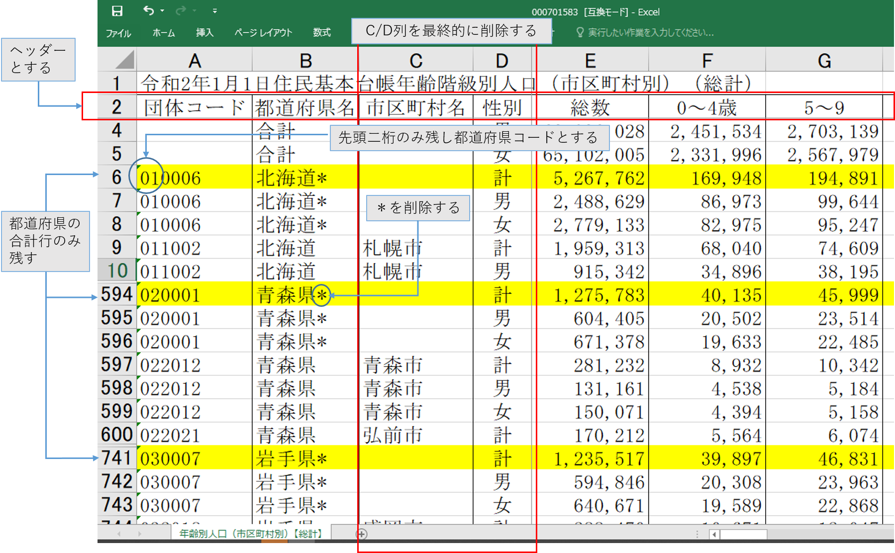Click cell with value 640,671
Screen dimensions: 895x553
[x=590, y=505]
